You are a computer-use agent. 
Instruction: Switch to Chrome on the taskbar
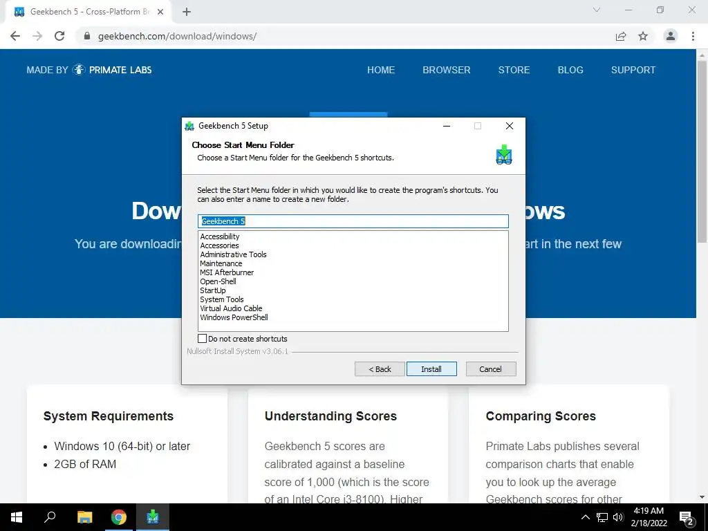click(119, 517)
